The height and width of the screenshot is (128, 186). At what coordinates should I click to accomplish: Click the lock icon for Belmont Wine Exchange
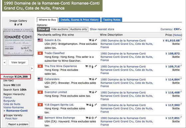click(x=90, y=118)
